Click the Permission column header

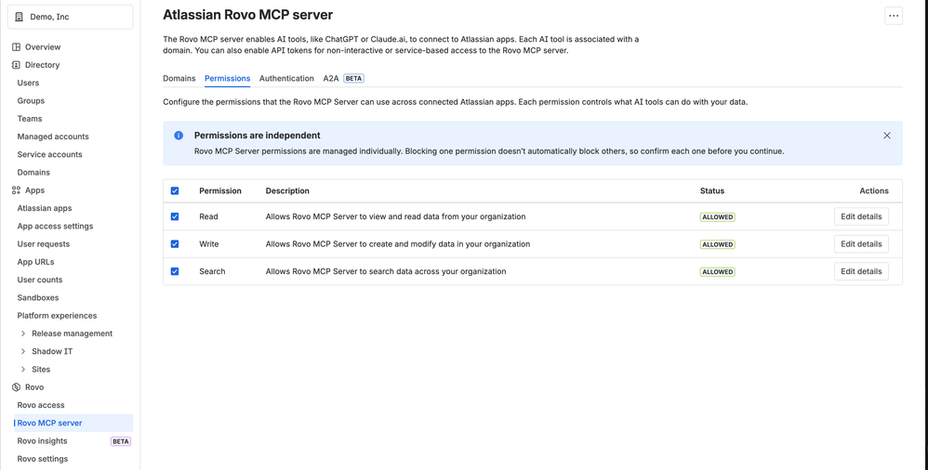point(220,191)
